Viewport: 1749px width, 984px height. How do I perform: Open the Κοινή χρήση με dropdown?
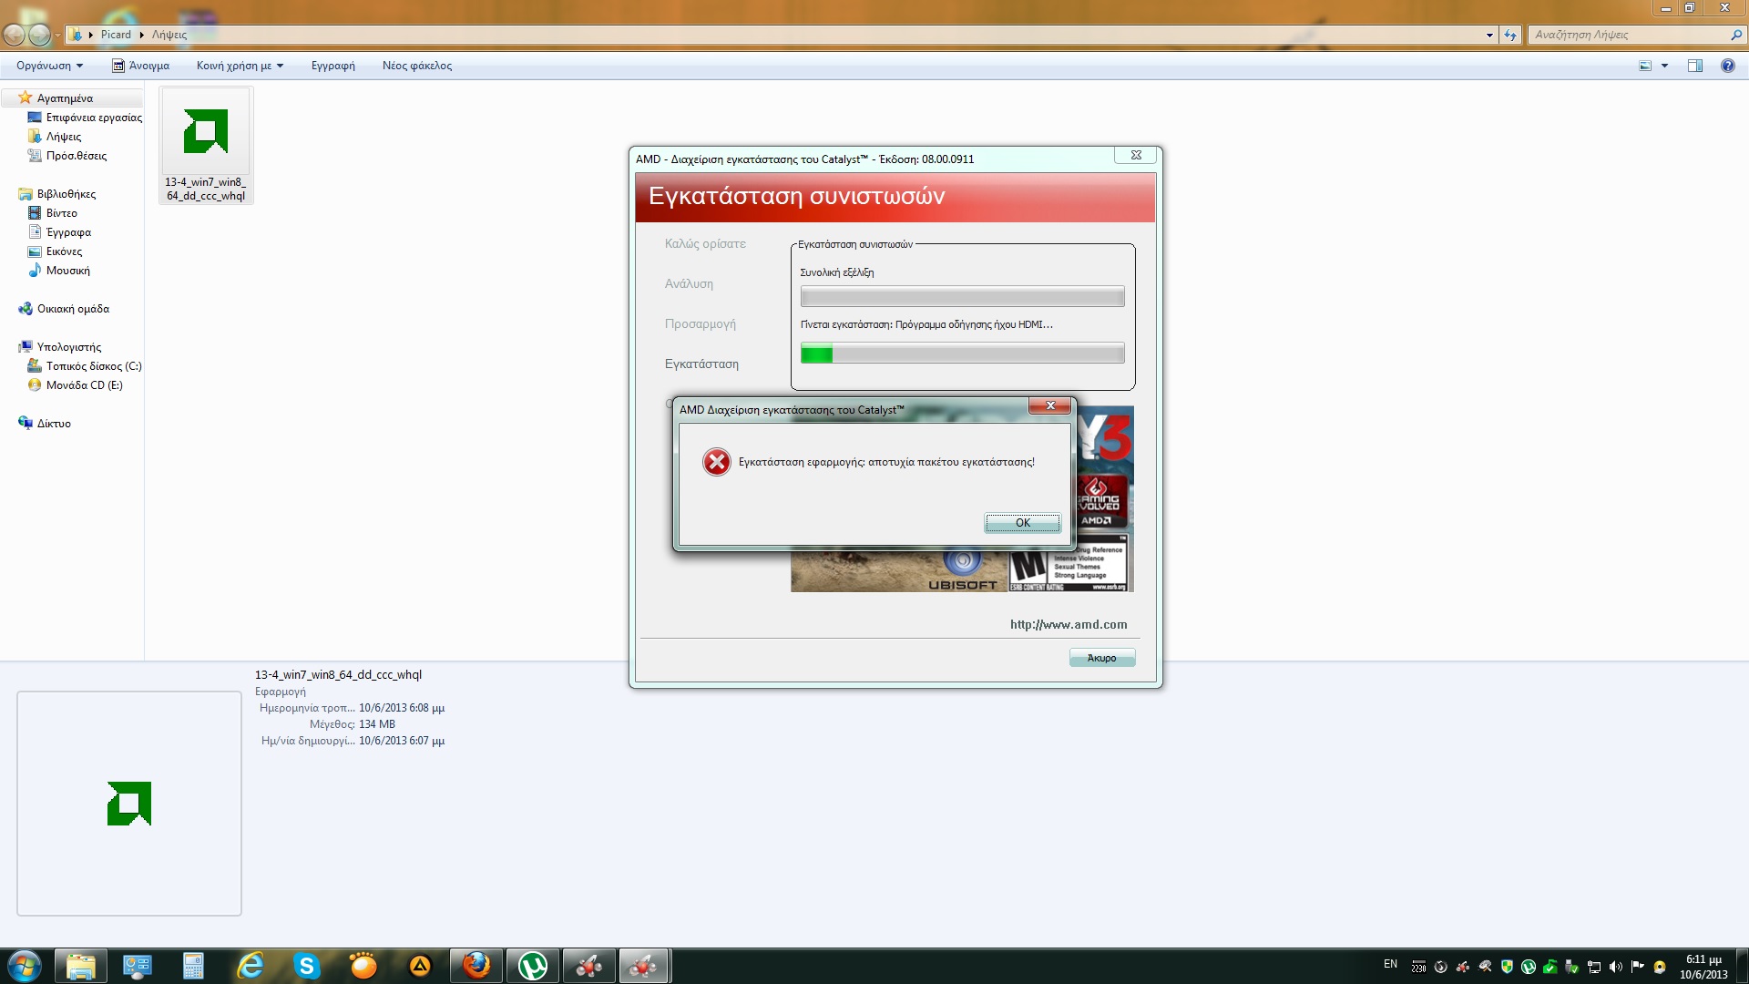coord(240,66)
